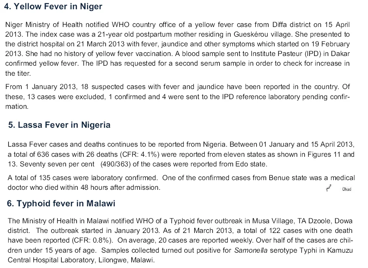Image resolution: width=368 pixels, height=268 pixels.
Task: Click the phrase 'Edo state'
Action: [x=251, y=164]
